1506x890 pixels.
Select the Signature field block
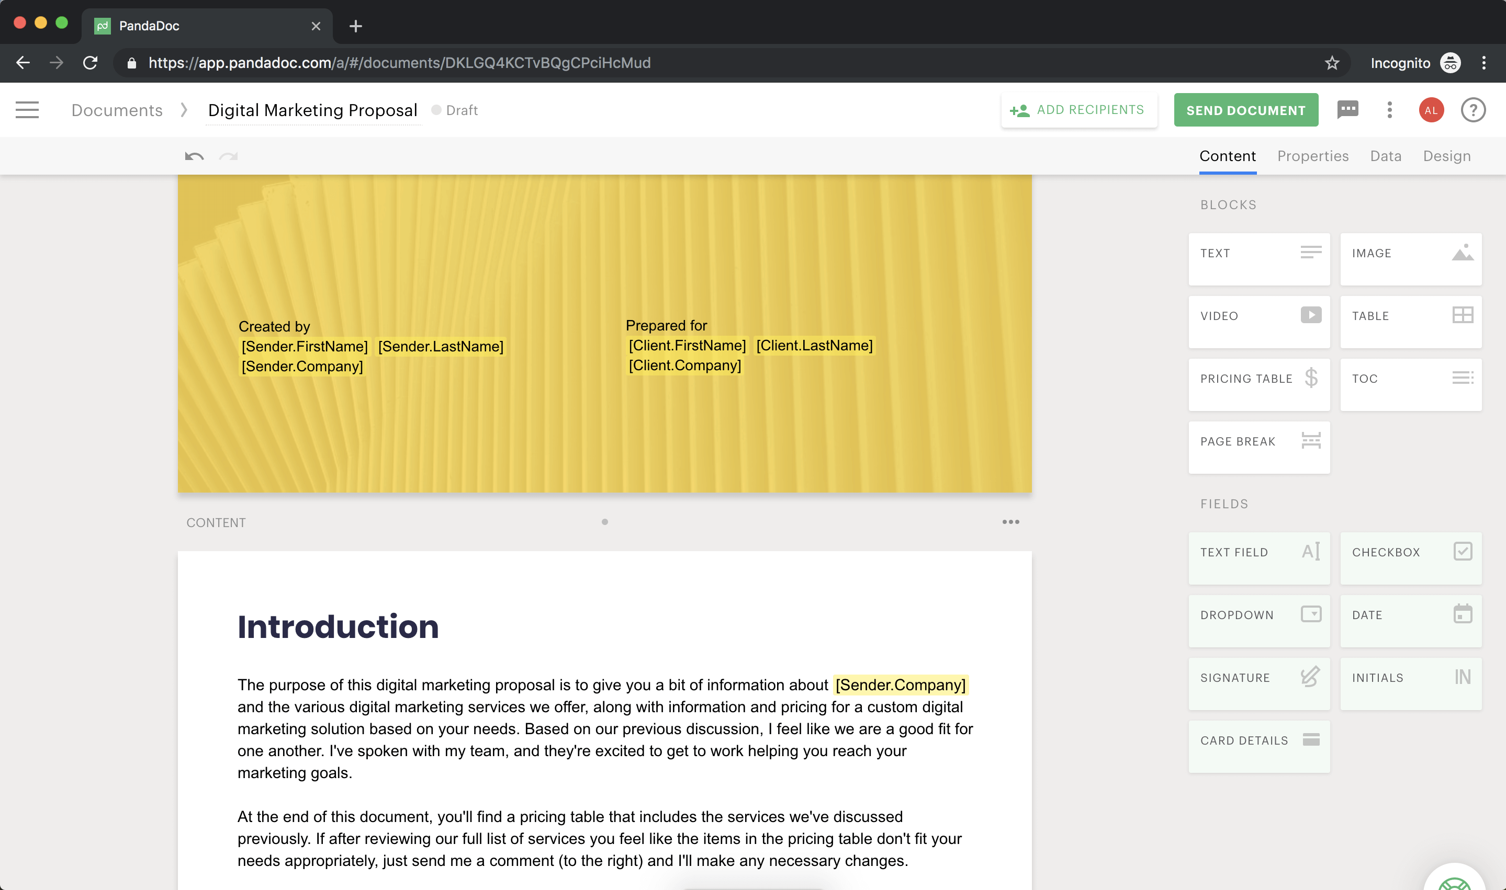tap(1258, 683)
